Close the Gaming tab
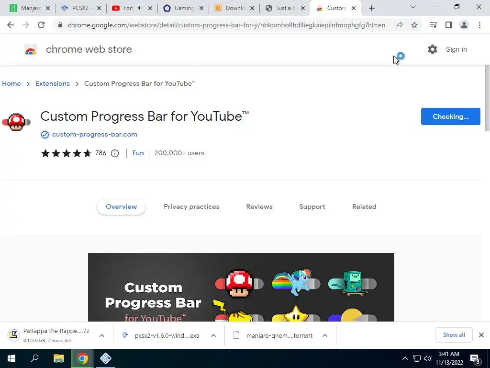 (x=201, y=8)
